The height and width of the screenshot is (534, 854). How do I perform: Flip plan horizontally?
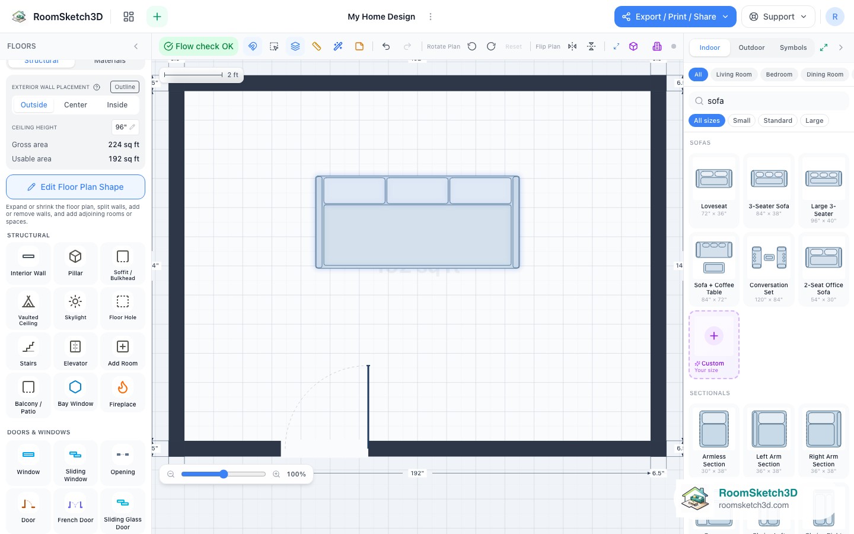(572, 46)
